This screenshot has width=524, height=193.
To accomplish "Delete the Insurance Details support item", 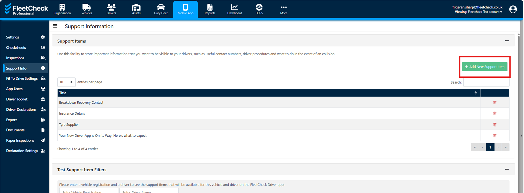I will (x=495, y=114).
